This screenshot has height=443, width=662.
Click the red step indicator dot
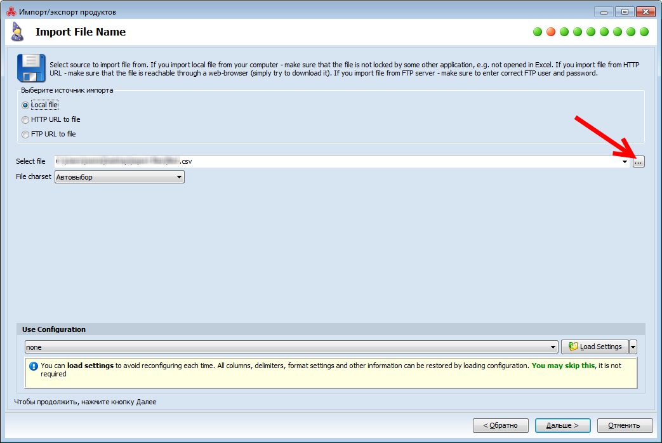551,32
